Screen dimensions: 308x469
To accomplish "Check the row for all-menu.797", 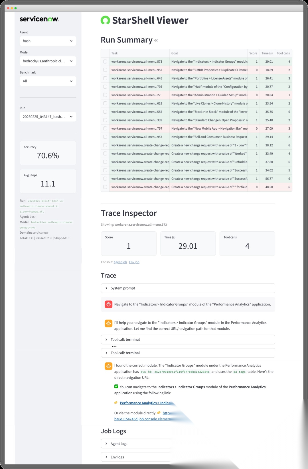I will click(x=105, y=129).
